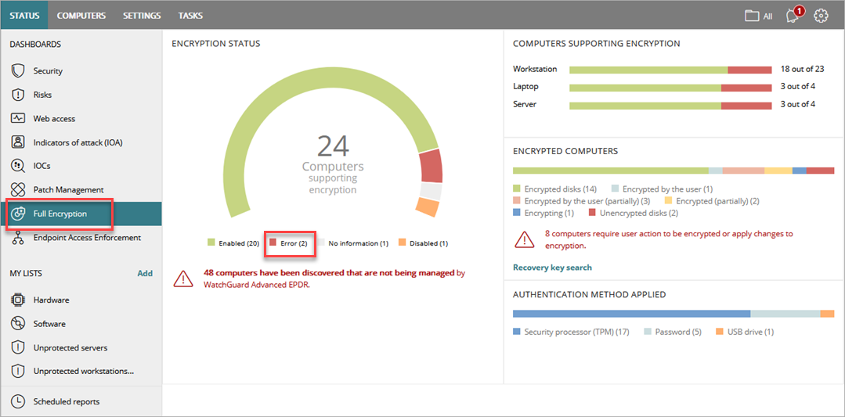845x417 pixels.
Task: Open the TASKS tab
Action: [190, 16]
